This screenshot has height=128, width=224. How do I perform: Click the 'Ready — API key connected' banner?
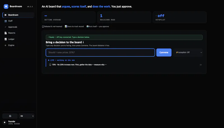point(124,37)
